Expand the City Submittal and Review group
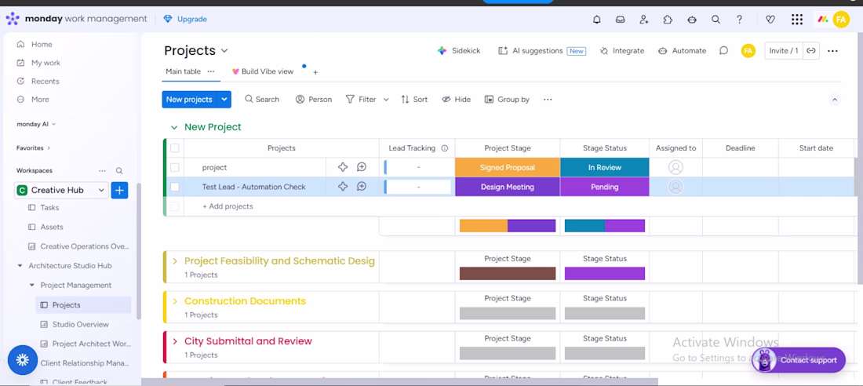Screen dimensions: 863x386 pyautogui.click(x=175, y=341)
